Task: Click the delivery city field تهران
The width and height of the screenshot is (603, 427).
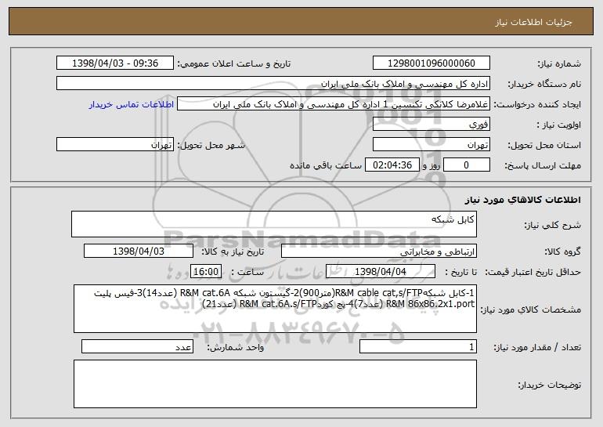Action: tap(115, 145)
